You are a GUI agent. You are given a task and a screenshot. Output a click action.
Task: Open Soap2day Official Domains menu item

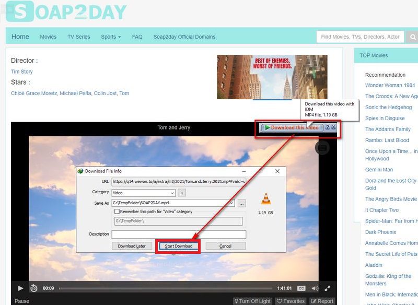pyautogui.click(x=184, y=37)
